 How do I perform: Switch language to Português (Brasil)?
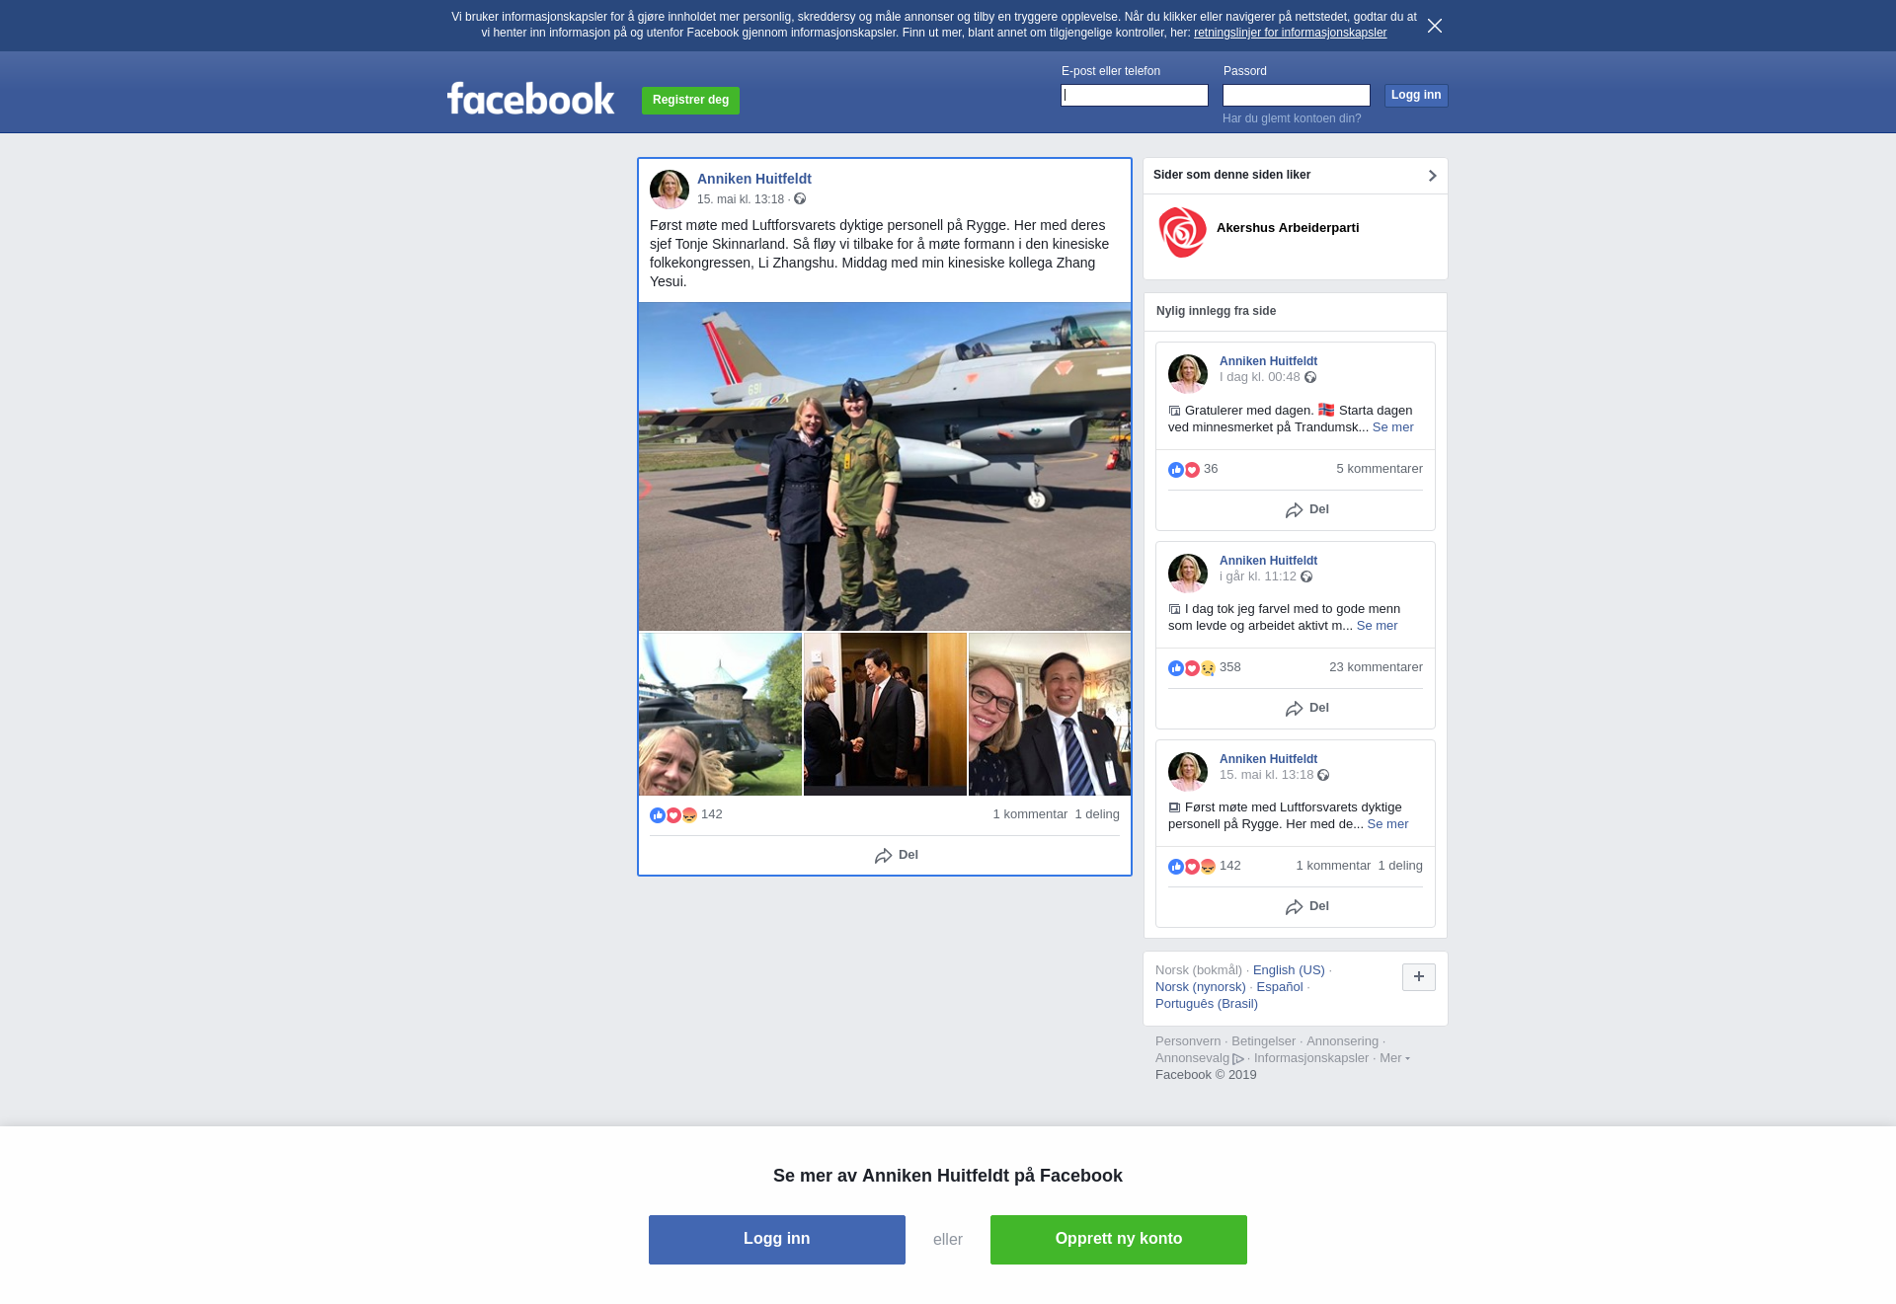tap(1207, 1004)
